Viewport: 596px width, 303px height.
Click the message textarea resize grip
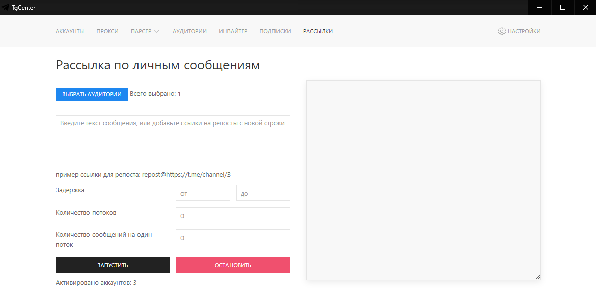point(287,166)
